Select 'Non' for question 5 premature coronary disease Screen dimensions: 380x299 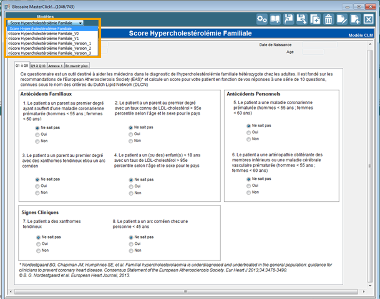pos(249,139)
